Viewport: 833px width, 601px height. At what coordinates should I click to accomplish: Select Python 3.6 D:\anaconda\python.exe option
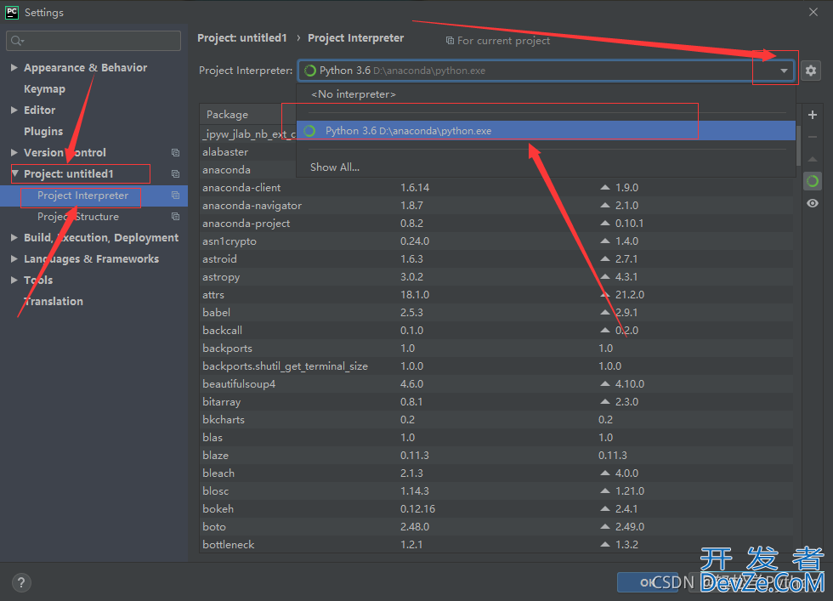tap(546, 131)
